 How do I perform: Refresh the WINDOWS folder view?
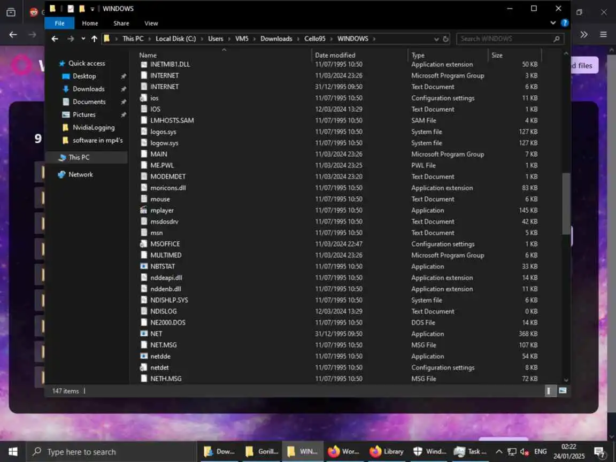tap(445, 39)
